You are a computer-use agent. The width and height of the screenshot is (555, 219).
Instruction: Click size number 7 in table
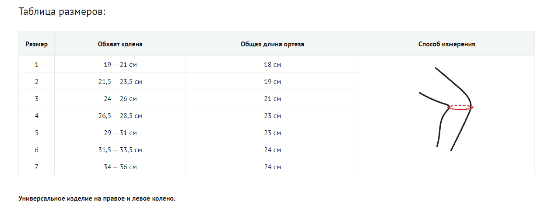[x=37, y=167]
